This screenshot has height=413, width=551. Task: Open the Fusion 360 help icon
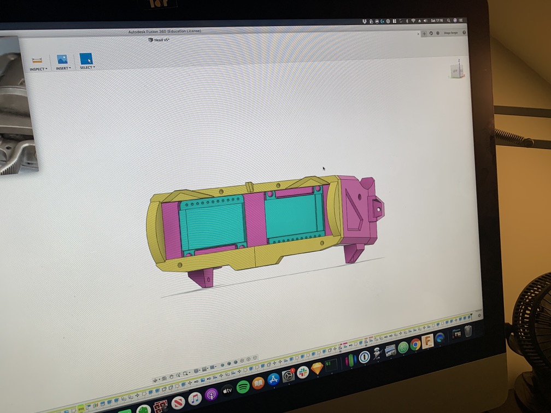tap(464, 32)
